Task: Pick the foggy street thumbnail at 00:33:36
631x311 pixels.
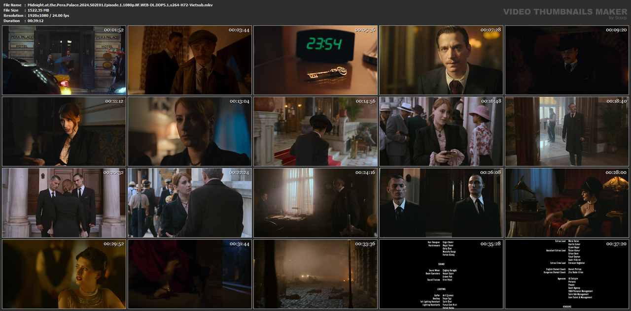Action: click(315, 274)
